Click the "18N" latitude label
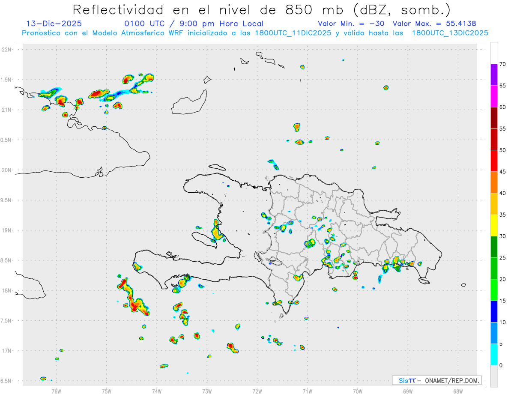The height and width of the screenshot is (397, 514). (x=7, y=290)
